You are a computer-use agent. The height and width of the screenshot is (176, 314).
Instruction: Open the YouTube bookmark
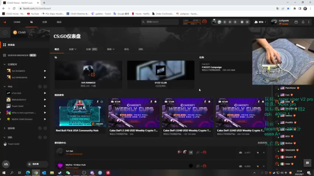point(33,14)
